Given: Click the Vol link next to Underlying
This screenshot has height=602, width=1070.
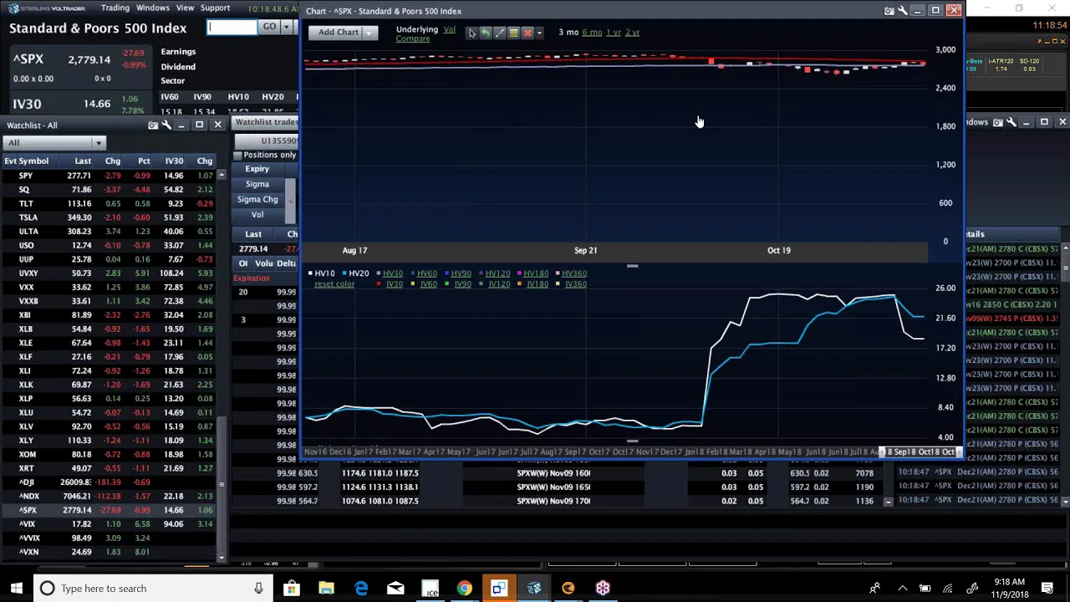Looking at the screenshot, I should coord(449,30).
